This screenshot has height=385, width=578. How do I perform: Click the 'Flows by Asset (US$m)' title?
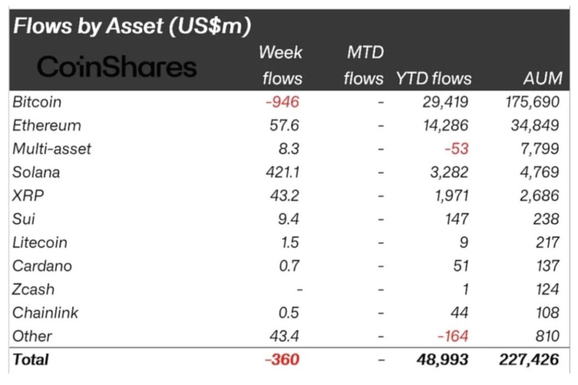point(132,26)
